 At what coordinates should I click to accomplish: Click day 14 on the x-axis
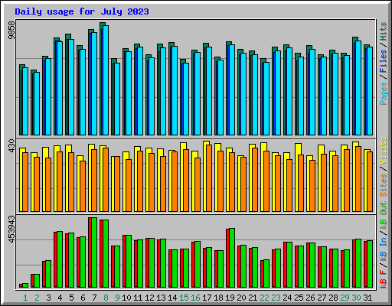pos(172,298)
